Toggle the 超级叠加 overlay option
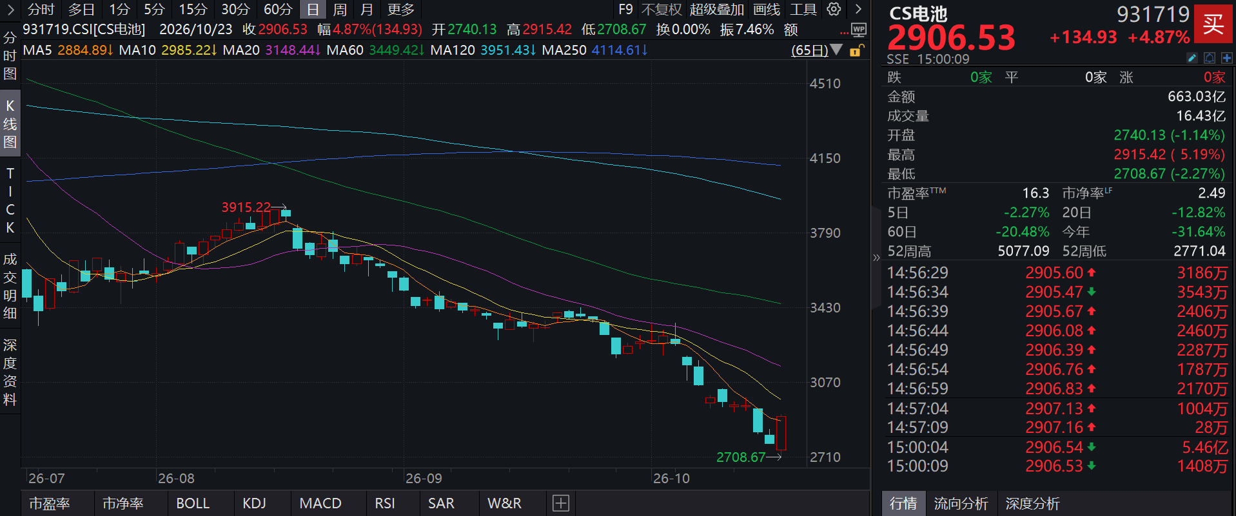Screen dimensions: 1236x516 tap(716, 10)
